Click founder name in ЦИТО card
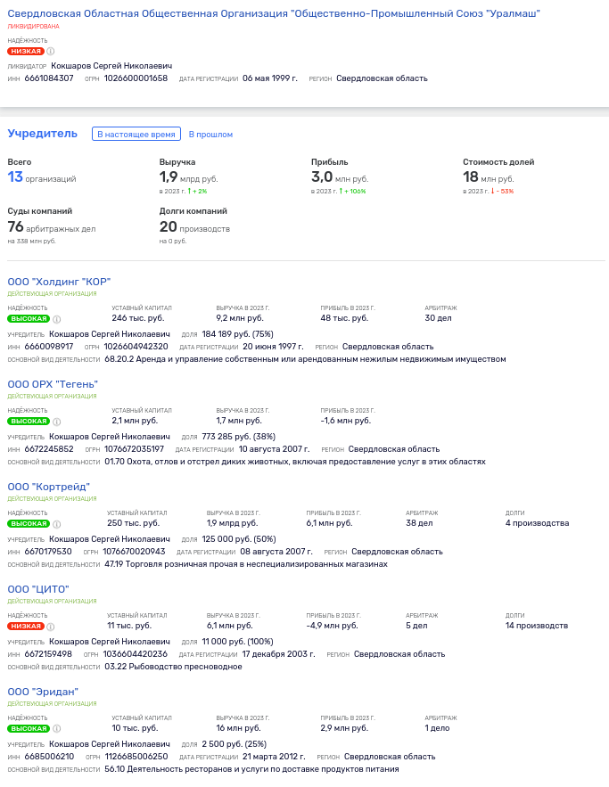Image resolution: width=609 pixels, height=787 pixels. [x=110, y=642]
